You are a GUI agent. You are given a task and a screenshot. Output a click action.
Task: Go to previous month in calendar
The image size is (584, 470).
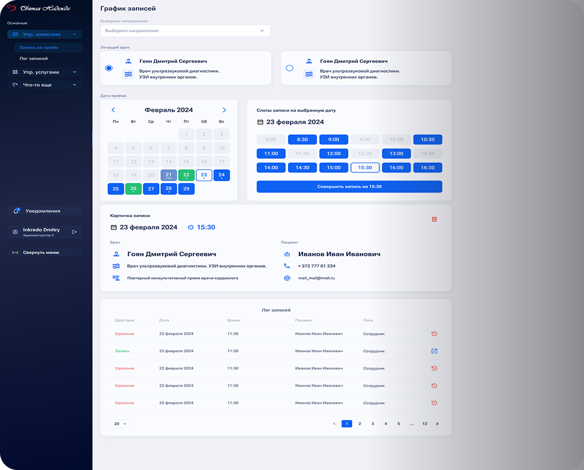113,110
